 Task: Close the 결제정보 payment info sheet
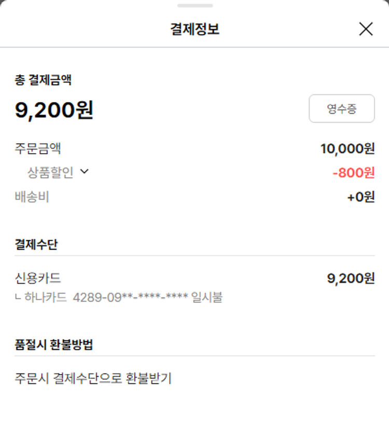coord(366,29)
